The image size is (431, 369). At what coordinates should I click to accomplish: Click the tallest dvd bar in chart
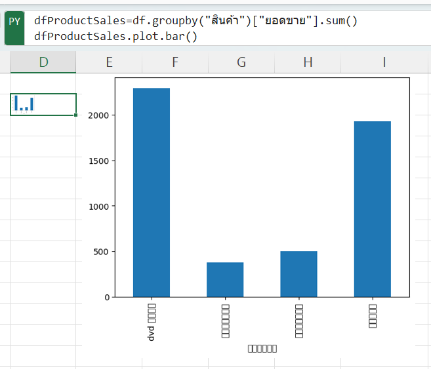click(x=152, y=193)
